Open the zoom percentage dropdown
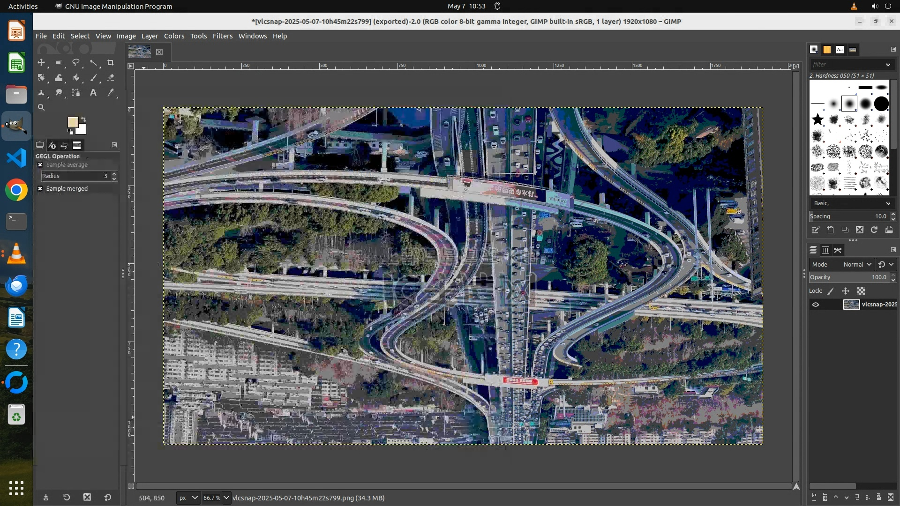Viewport: 900px width, 506px height. (226, 498)
